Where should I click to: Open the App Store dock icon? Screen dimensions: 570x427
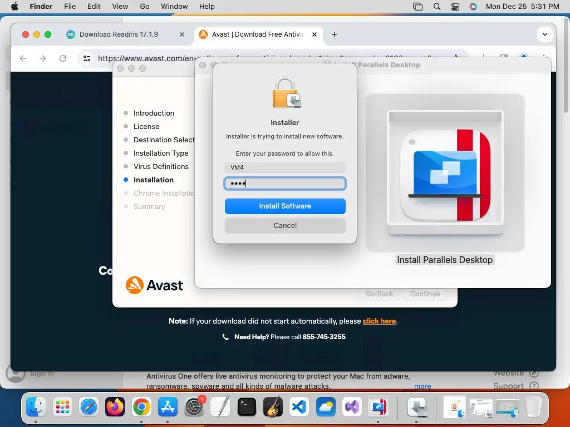pyautogui.click(x=168, y=406)
